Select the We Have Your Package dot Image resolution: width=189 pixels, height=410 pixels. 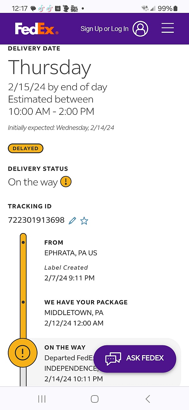[x=23, y=302]
